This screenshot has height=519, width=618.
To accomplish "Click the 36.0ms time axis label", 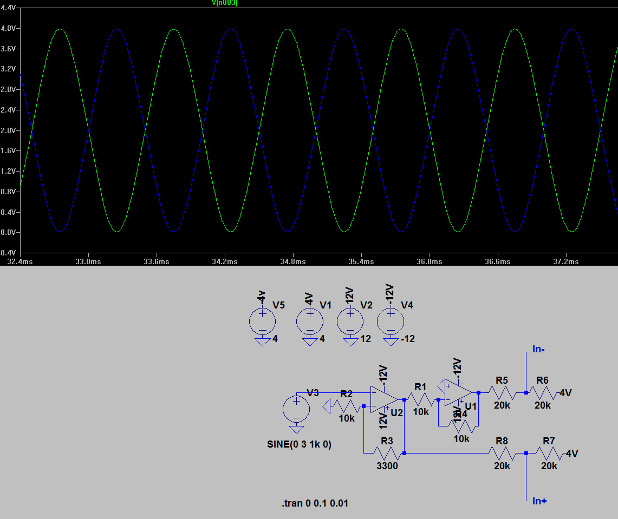I will click(x=430, y=261).
